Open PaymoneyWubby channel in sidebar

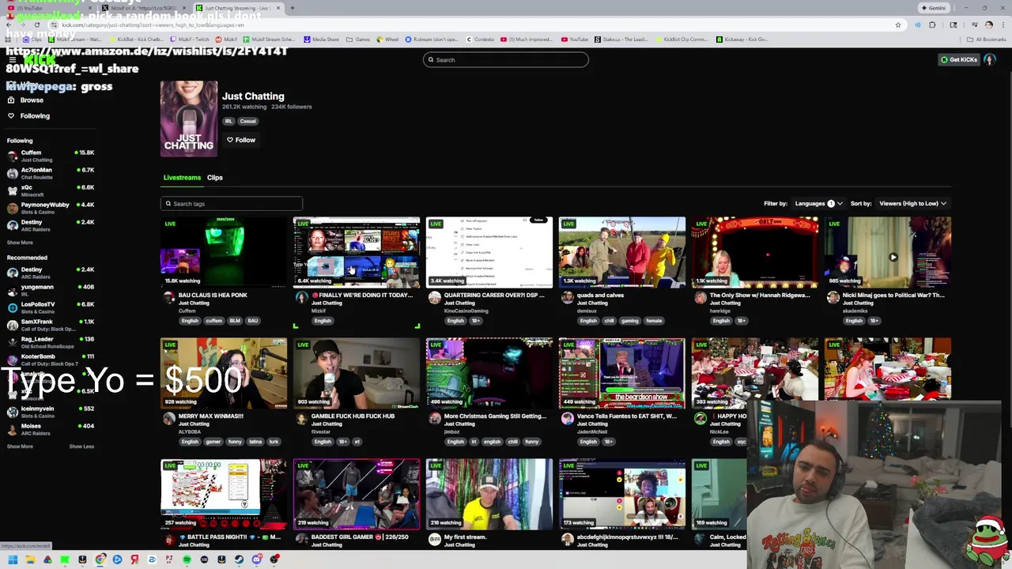pos(51,208)
